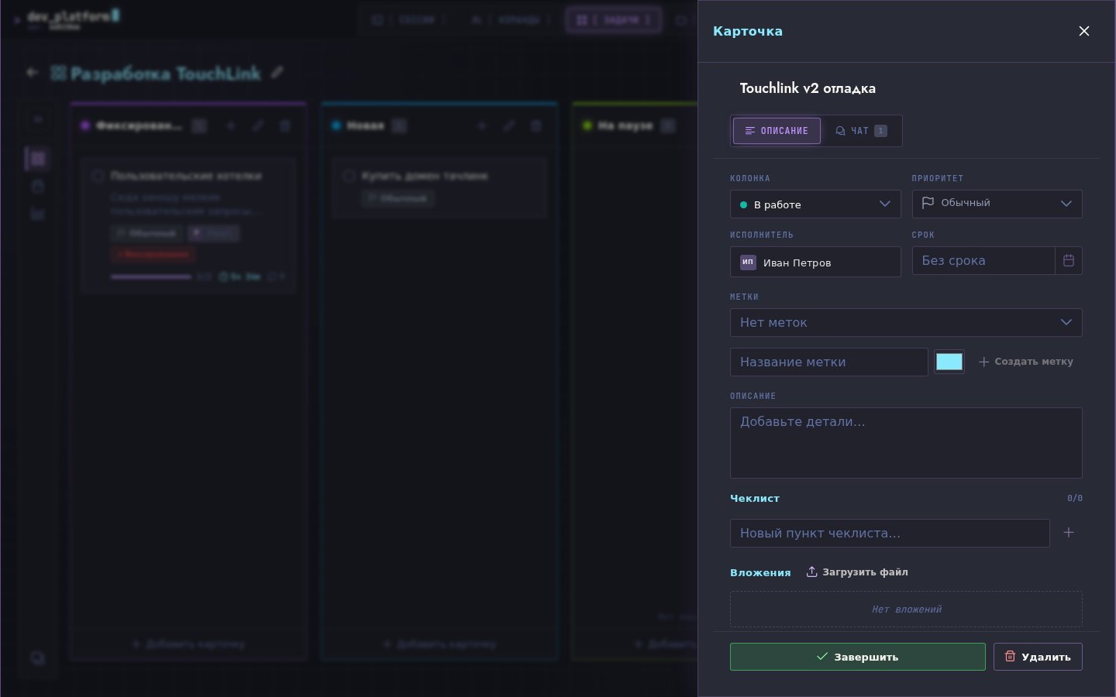Click the card title Touchlink v2 отладка
Screen dimensions: 1116x697
pyautogui.click(x=808, y=88)
